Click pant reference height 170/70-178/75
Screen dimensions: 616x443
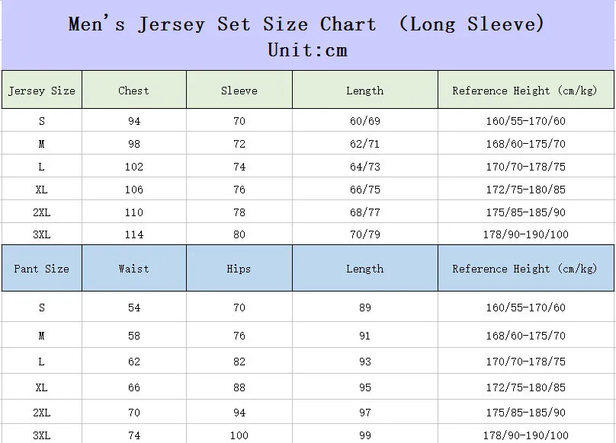pyautogui.click(x=525, y=362)
